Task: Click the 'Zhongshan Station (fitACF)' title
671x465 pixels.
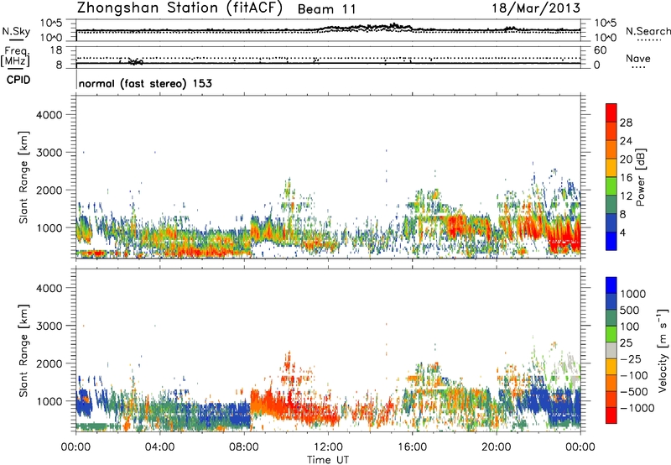Action: (x=179, y=8)
